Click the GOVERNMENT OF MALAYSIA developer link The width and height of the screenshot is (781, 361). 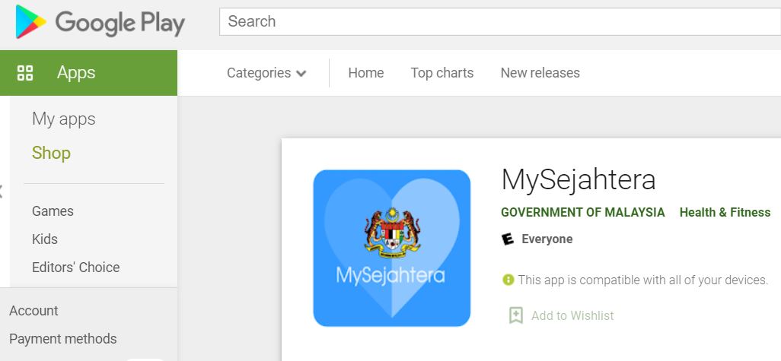[582, 213]
